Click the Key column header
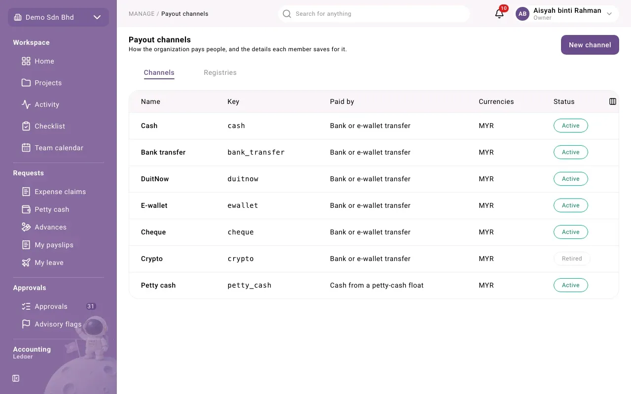Viewport: 631px width, 394px height. click(x=233, y=101)
